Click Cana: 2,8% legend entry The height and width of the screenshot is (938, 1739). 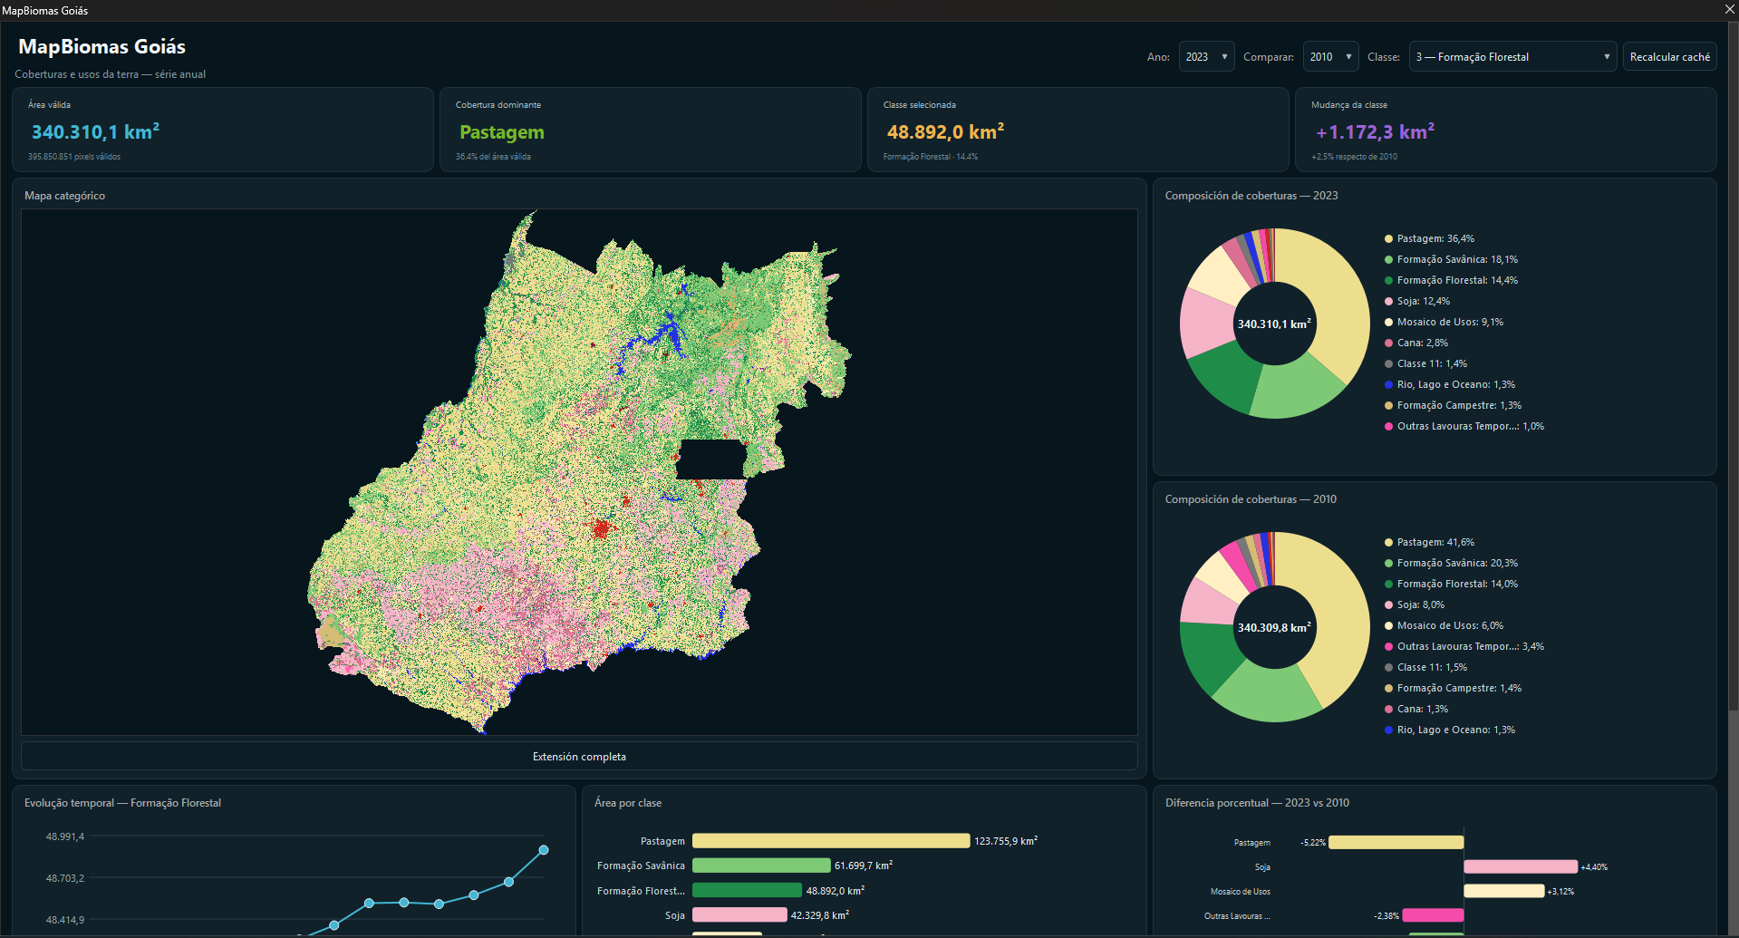[x=1416, y=343]
